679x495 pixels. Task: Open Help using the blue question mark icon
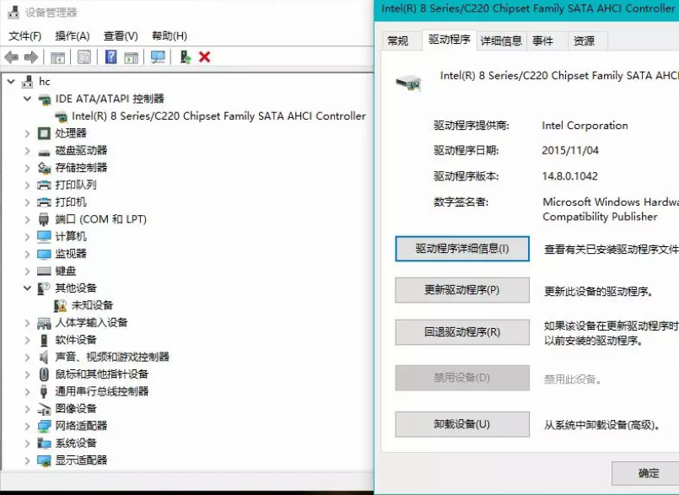coord(110,56)
